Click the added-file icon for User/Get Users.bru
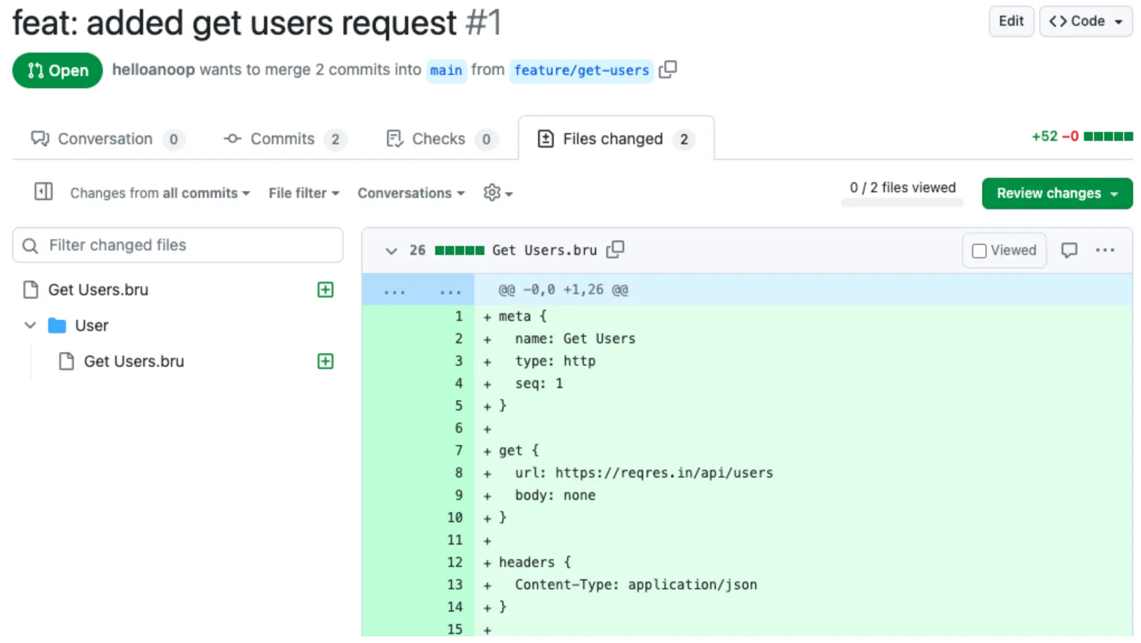 (326, 361)
